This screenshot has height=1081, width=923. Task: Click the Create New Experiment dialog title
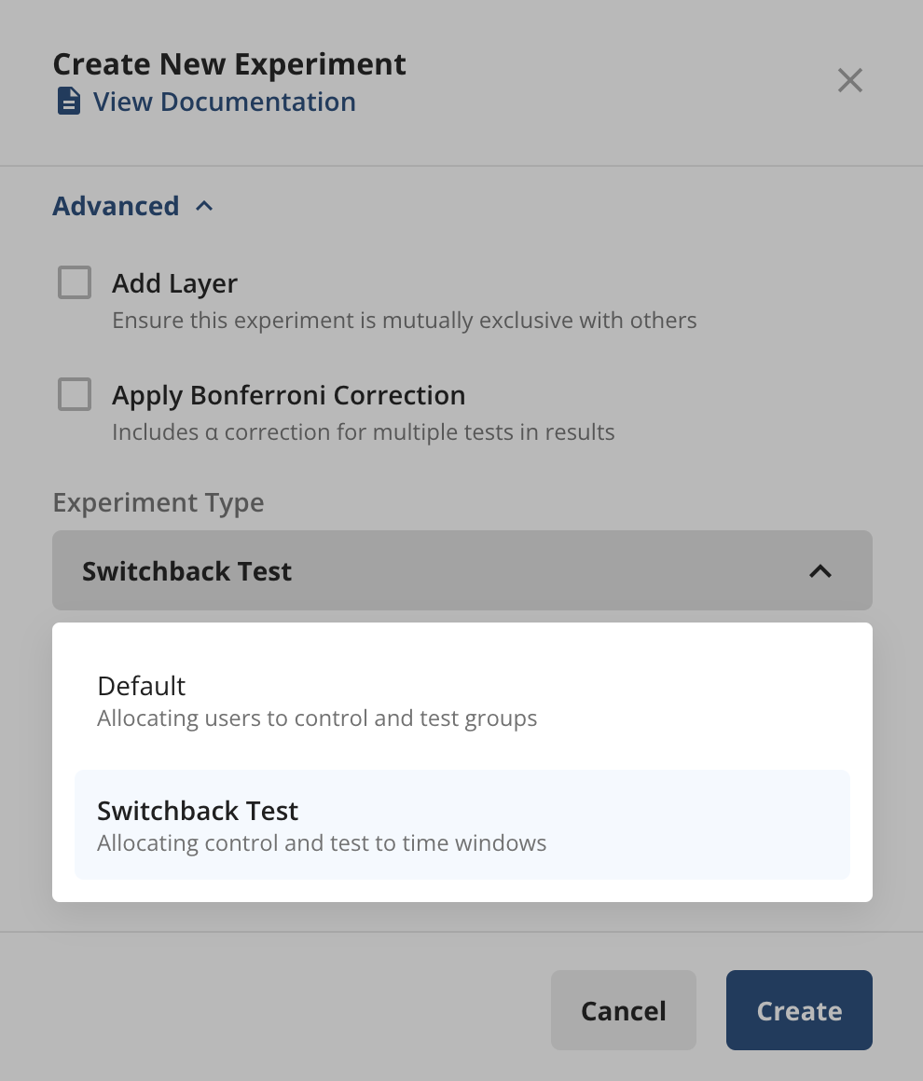click(229, 63)
